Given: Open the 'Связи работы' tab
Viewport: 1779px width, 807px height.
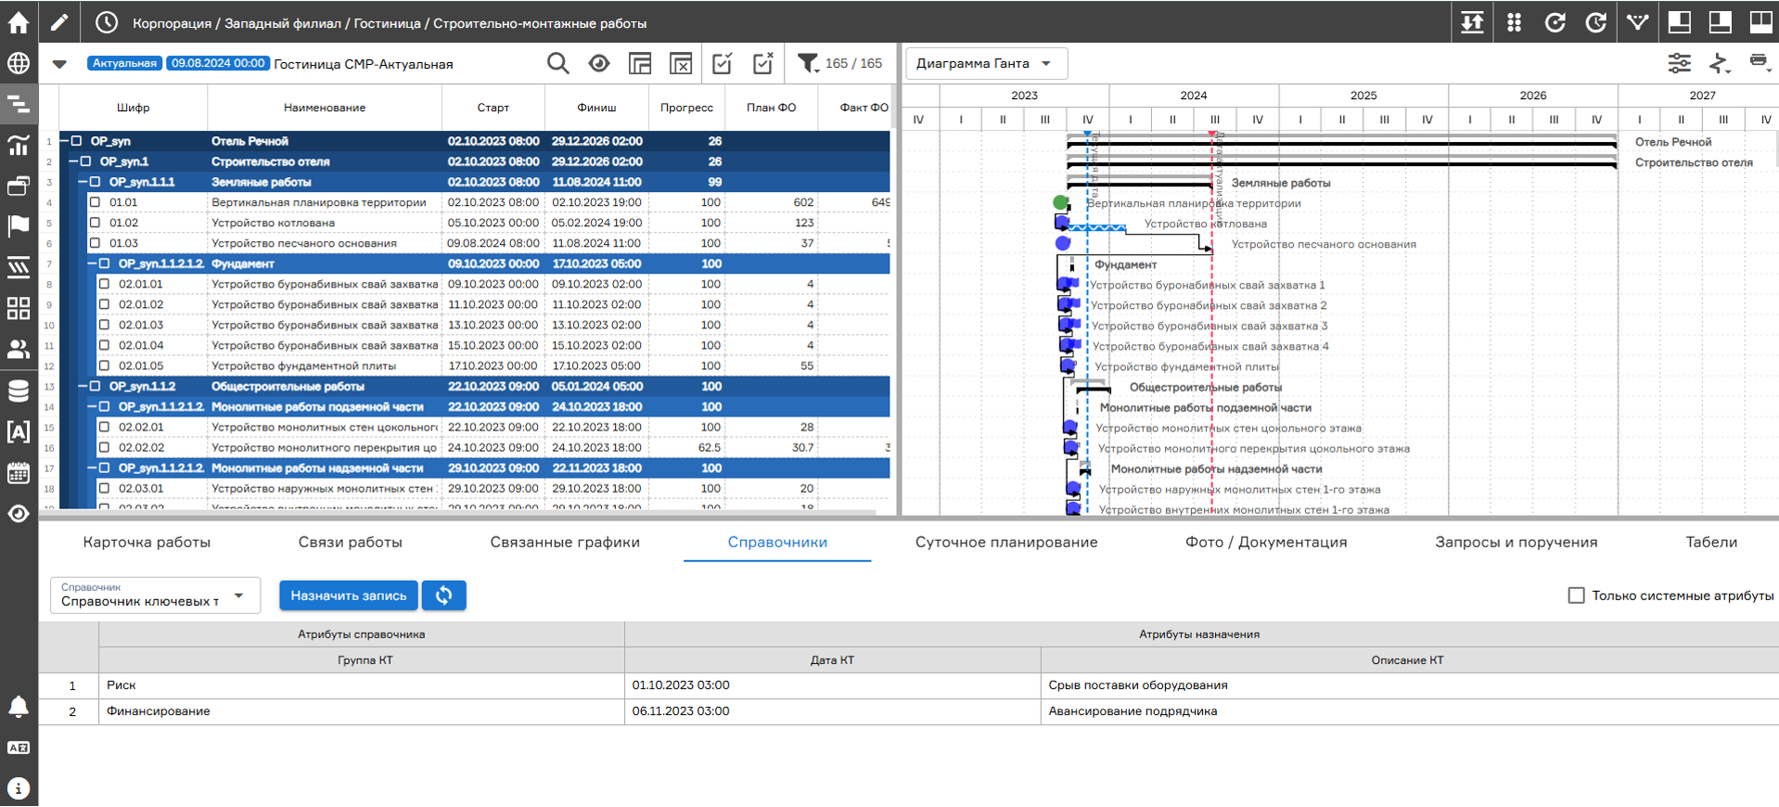Looking at the screenshot, I should (351, 542).
